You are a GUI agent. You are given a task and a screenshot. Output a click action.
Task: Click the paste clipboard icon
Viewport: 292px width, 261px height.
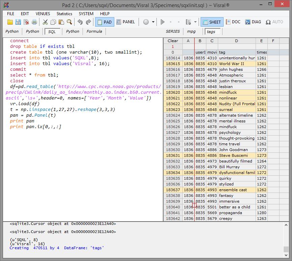click(61, 22)
